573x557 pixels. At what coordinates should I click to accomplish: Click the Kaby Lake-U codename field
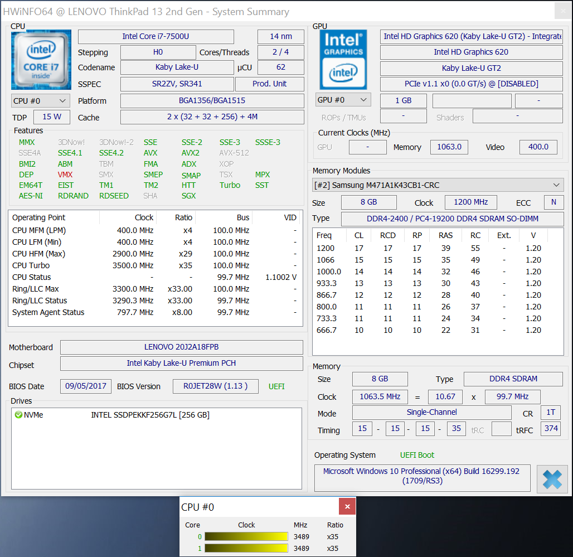point(177,67)
